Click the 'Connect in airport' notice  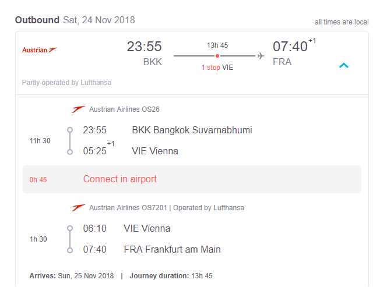click(119, 179)
